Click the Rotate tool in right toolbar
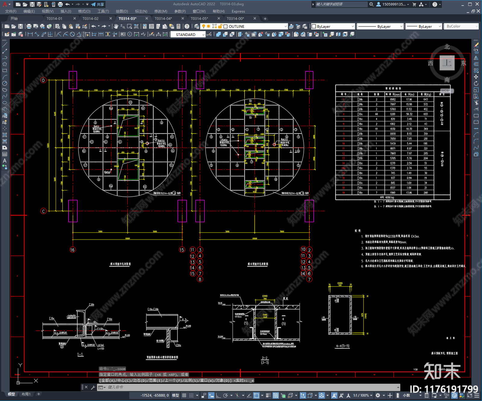482x401 pixels. (476, 83)
